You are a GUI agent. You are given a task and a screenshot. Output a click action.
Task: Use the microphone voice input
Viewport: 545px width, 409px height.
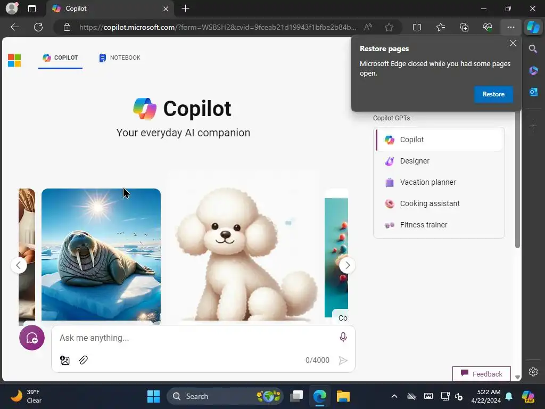pyautogui.click(x=343, y=337)
